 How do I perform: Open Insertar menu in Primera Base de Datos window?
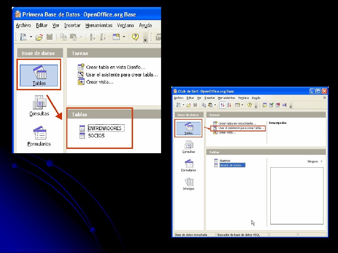point(72,25)
